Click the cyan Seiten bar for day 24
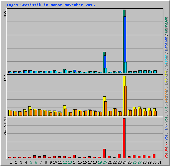Image resolution: width=170 pixels, height=166 pixels. click(x=126, y=68)
